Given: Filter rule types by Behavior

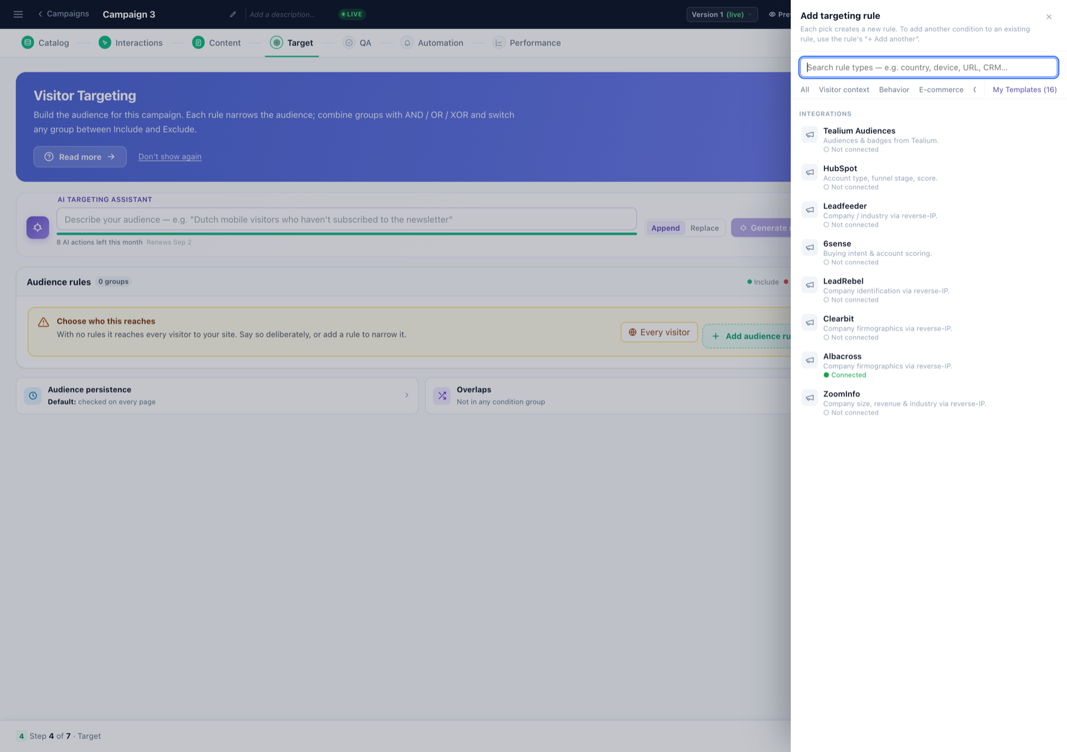Looking at the screenshot, I should point(894,89).
